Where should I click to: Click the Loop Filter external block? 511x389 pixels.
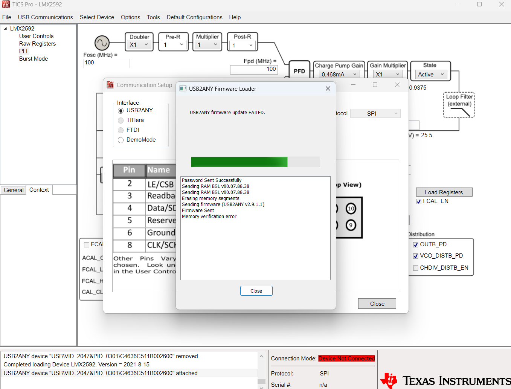pos(459,105)
